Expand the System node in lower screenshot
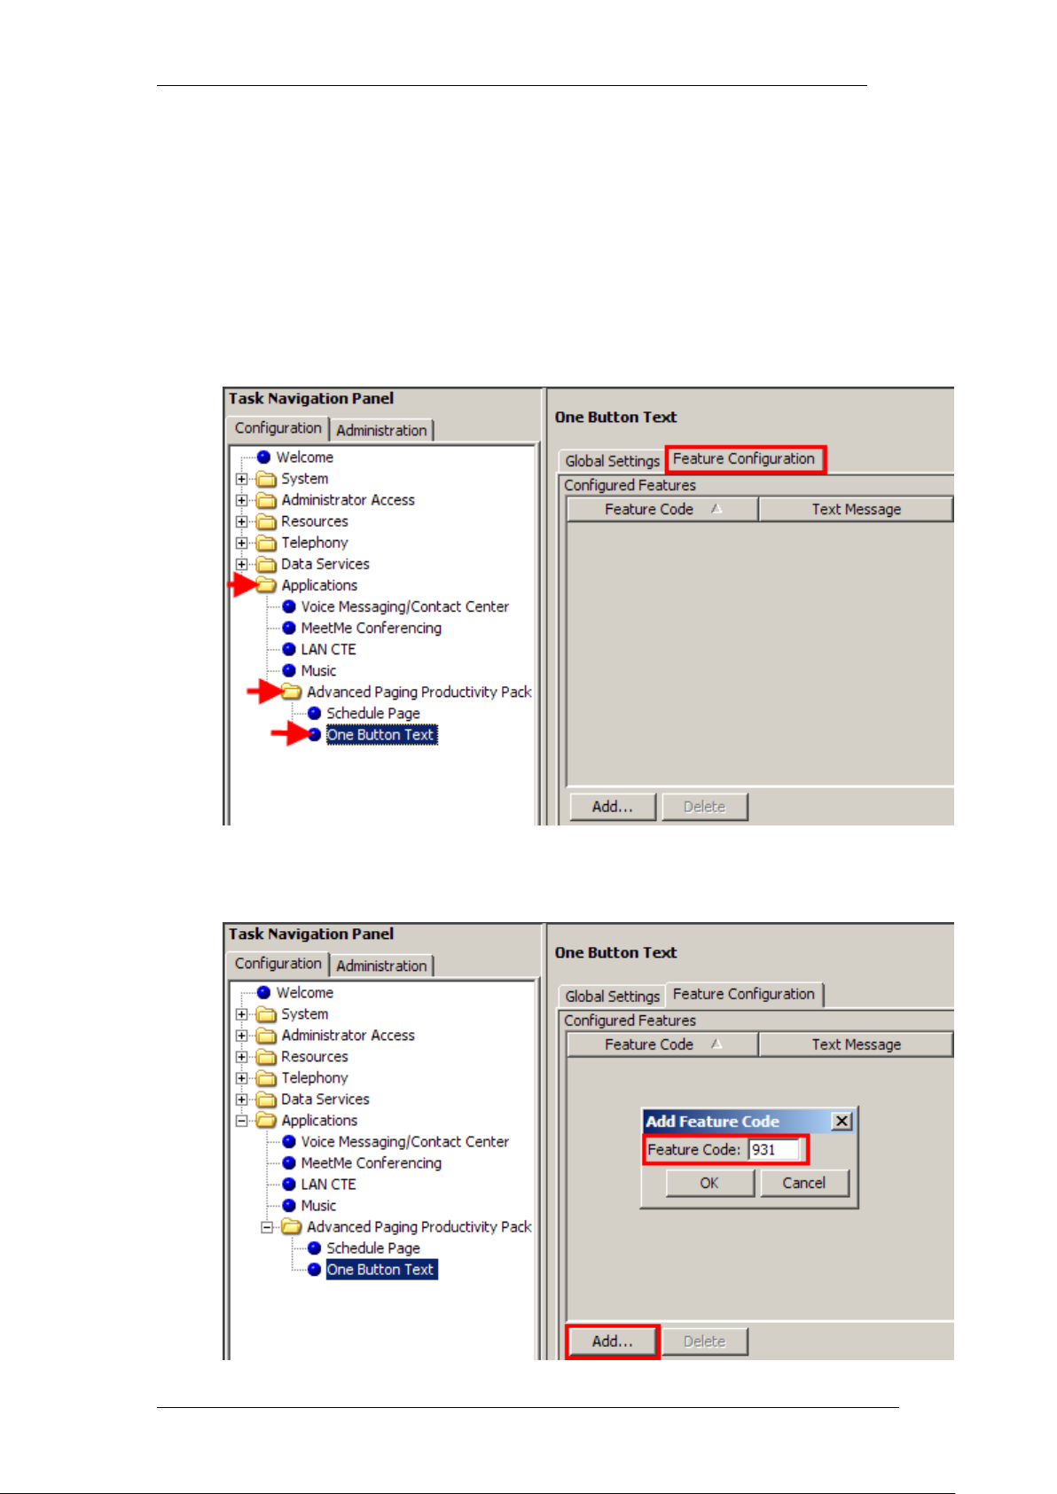The width and height of the screenshot is (1057, 1494). (x=242, y=1014)
